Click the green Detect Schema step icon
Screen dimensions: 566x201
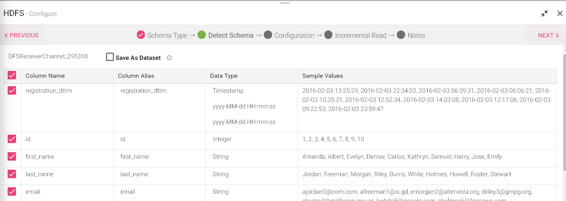click(202, 35)
